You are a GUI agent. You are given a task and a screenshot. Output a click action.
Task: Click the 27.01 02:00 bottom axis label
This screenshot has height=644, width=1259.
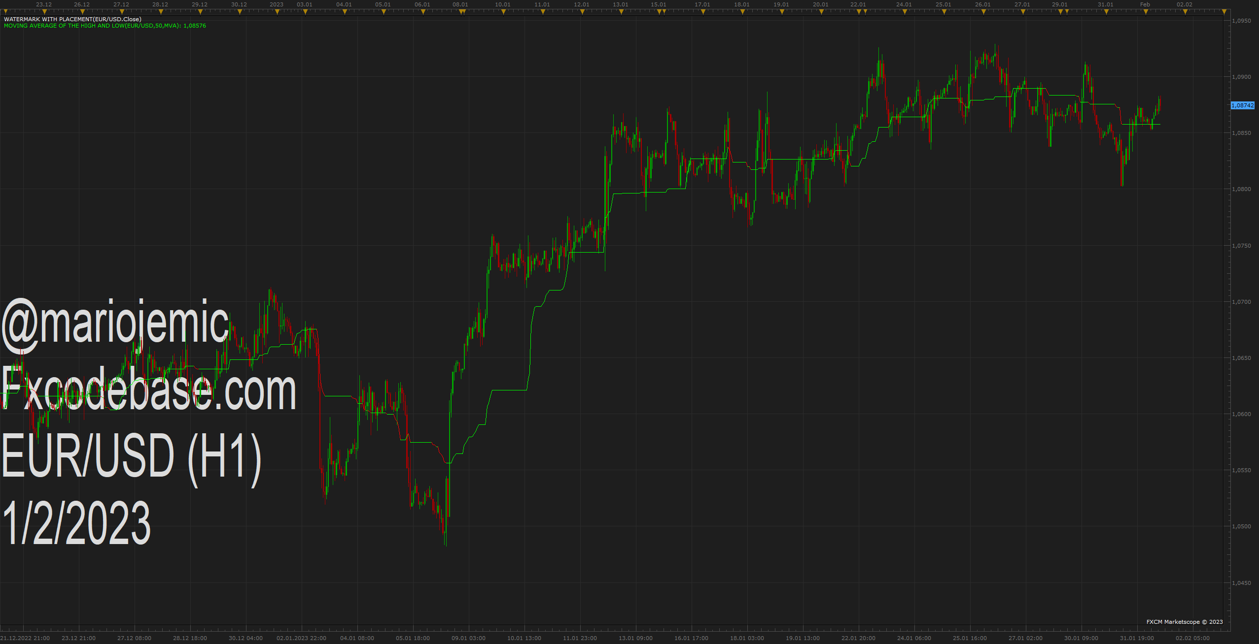point(1026,638)
